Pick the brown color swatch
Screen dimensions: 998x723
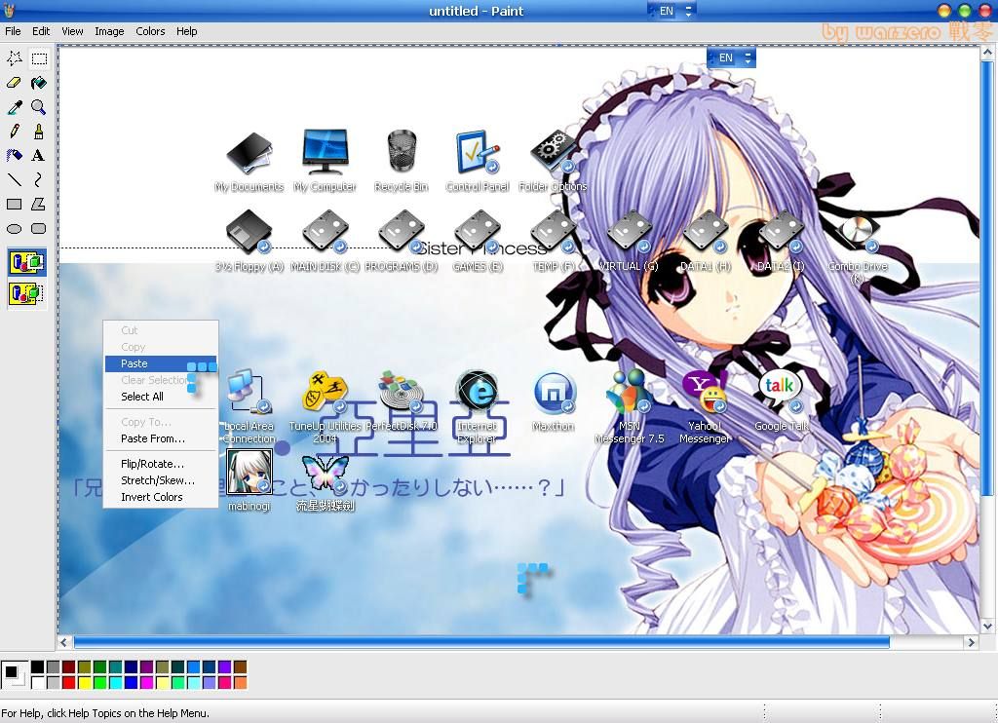(x=240, y=667)
